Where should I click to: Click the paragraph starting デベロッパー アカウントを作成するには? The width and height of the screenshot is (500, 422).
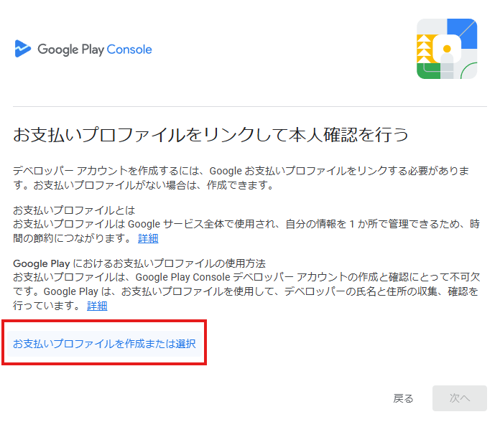(241, 178)
